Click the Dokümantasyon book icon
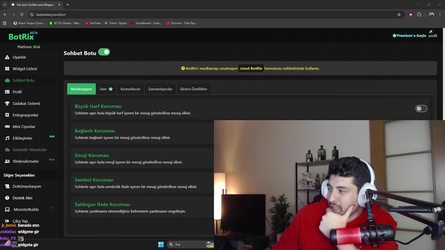The image size is (445, 250). pyautogui.click(x=7, y=186)
